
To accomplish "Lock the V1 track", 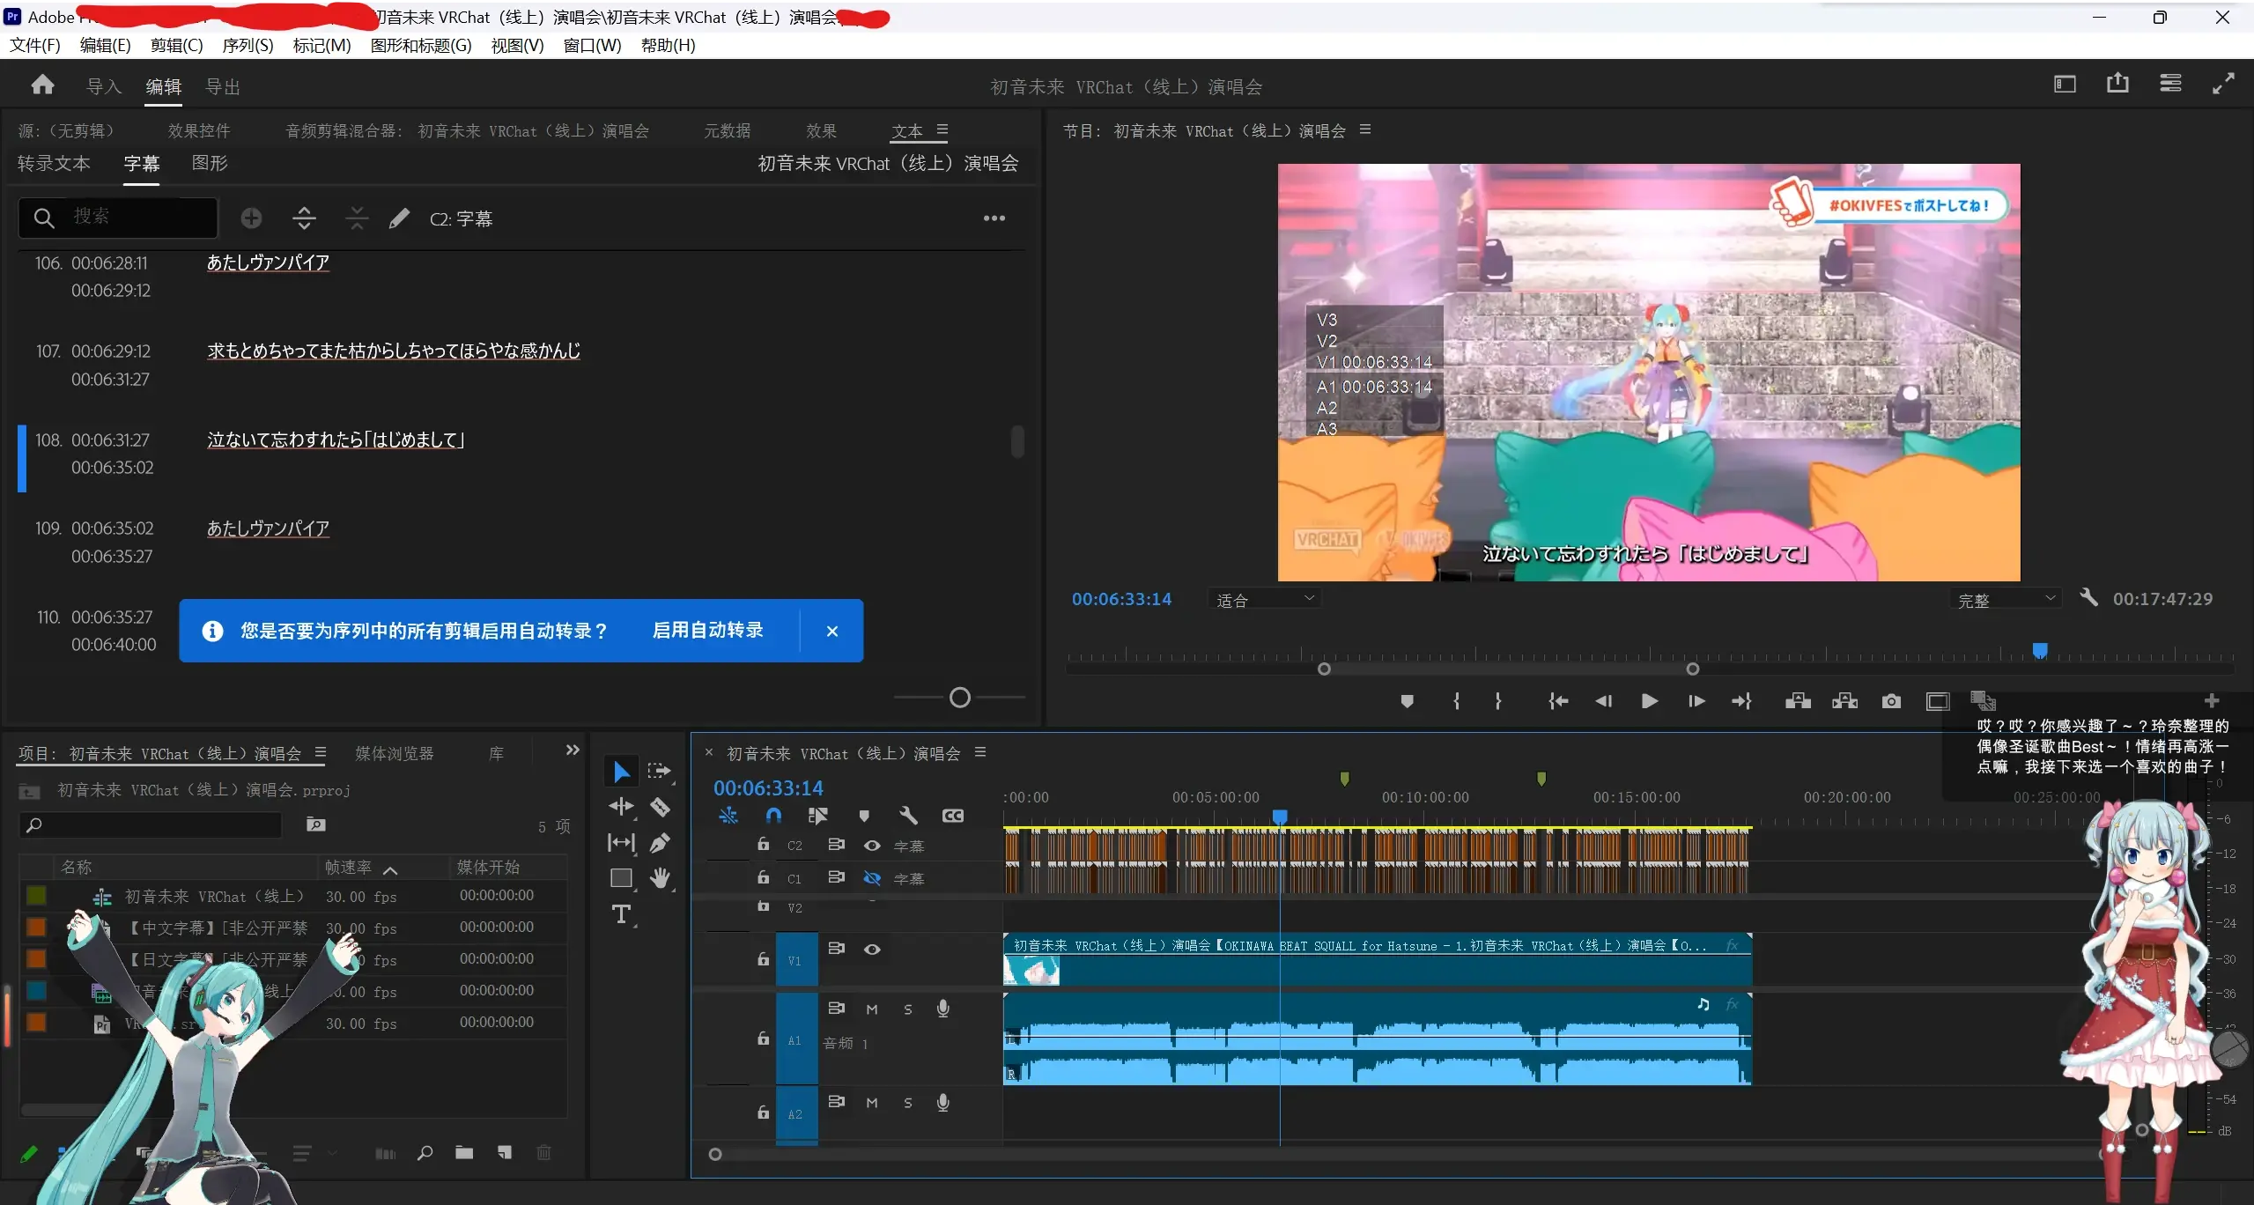I will coord(763,959).
